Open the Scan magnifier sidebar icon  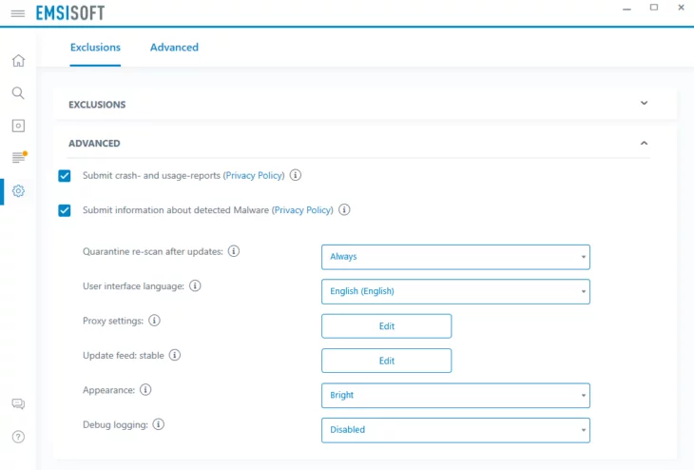pyautogui.click(x=18, y=93)
